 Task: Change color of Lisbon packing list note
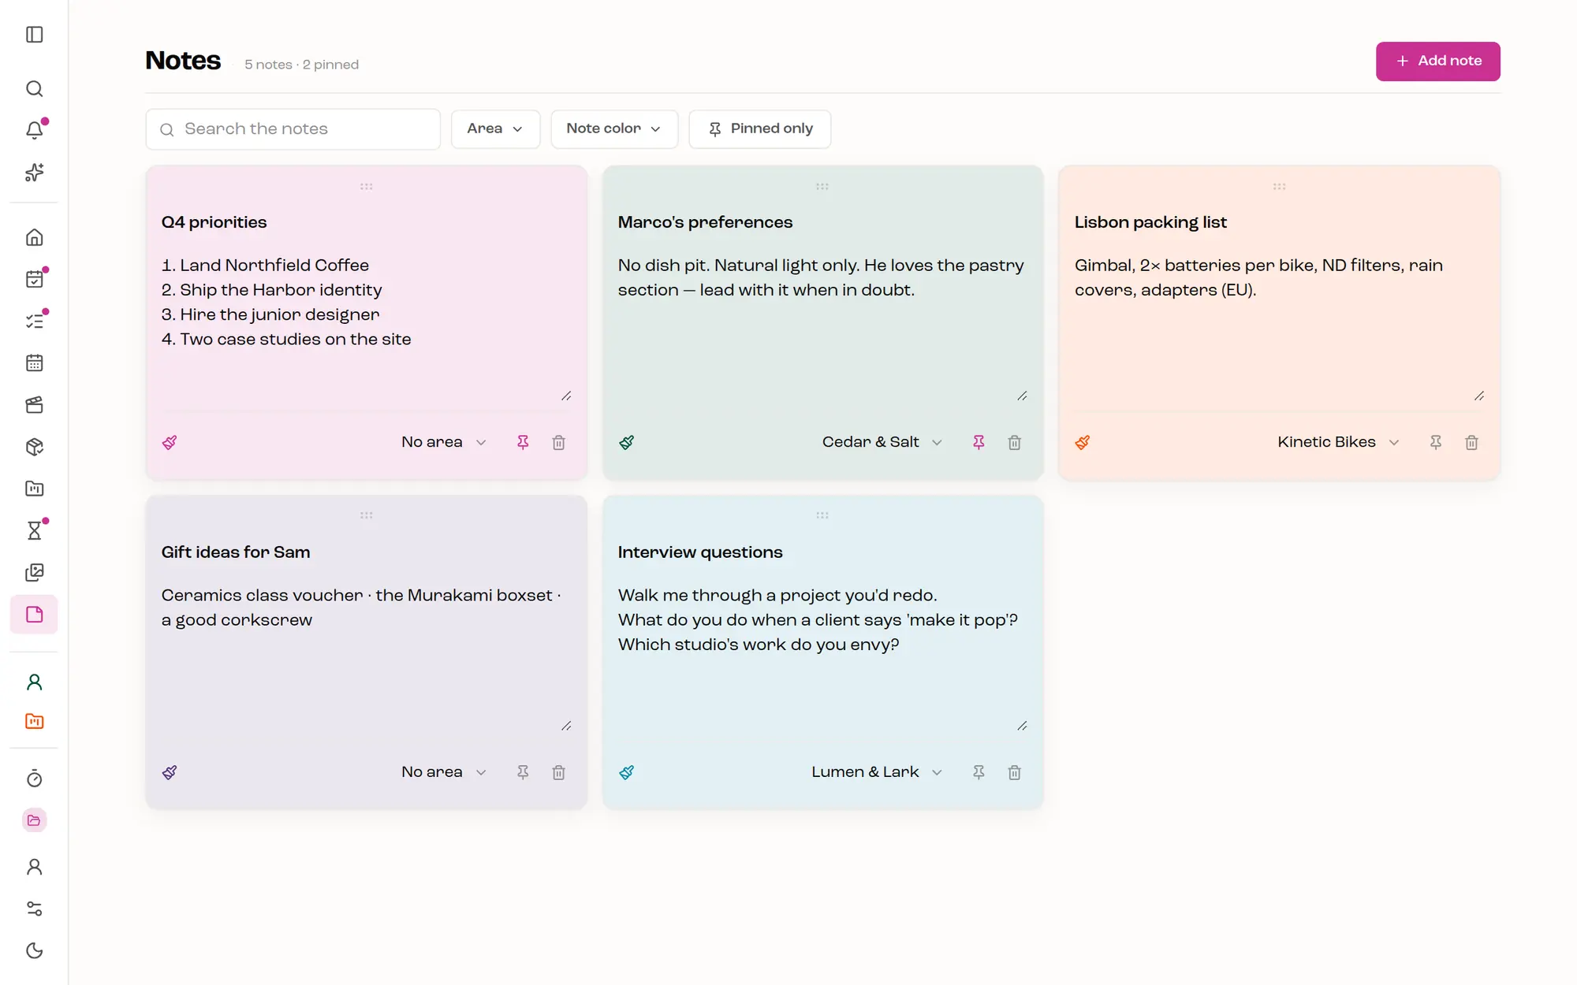point(1083,442)
